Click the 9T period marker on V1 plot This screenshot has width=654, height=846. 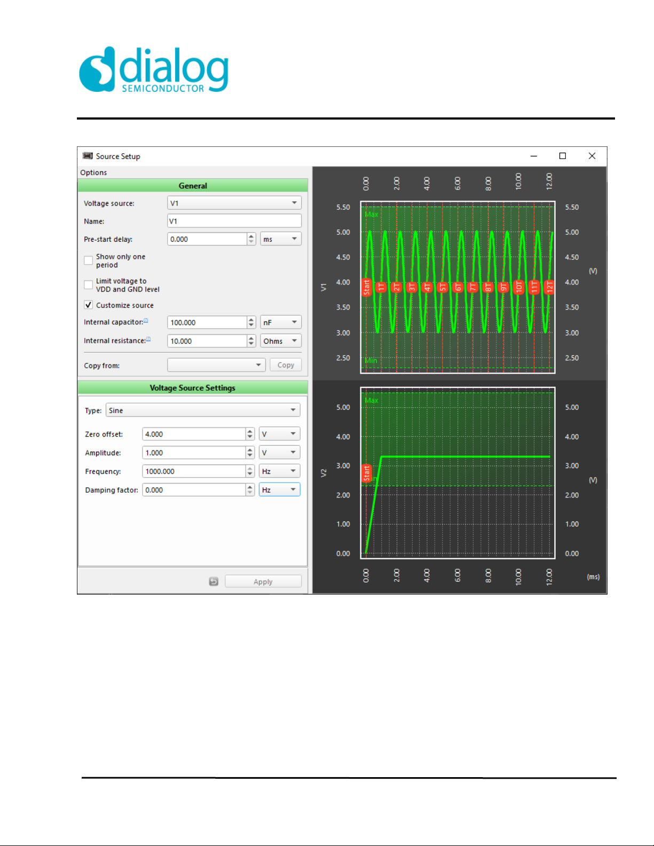pyautogui.click(x=503, y=287)
